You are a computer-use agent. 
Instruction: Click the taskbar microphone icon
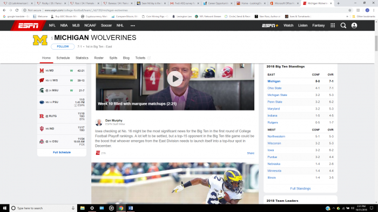[73, 208]
